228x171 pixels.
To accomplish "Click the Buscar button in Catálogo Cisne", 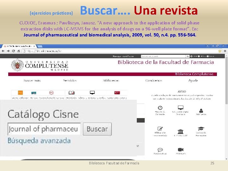I will 97,129.
